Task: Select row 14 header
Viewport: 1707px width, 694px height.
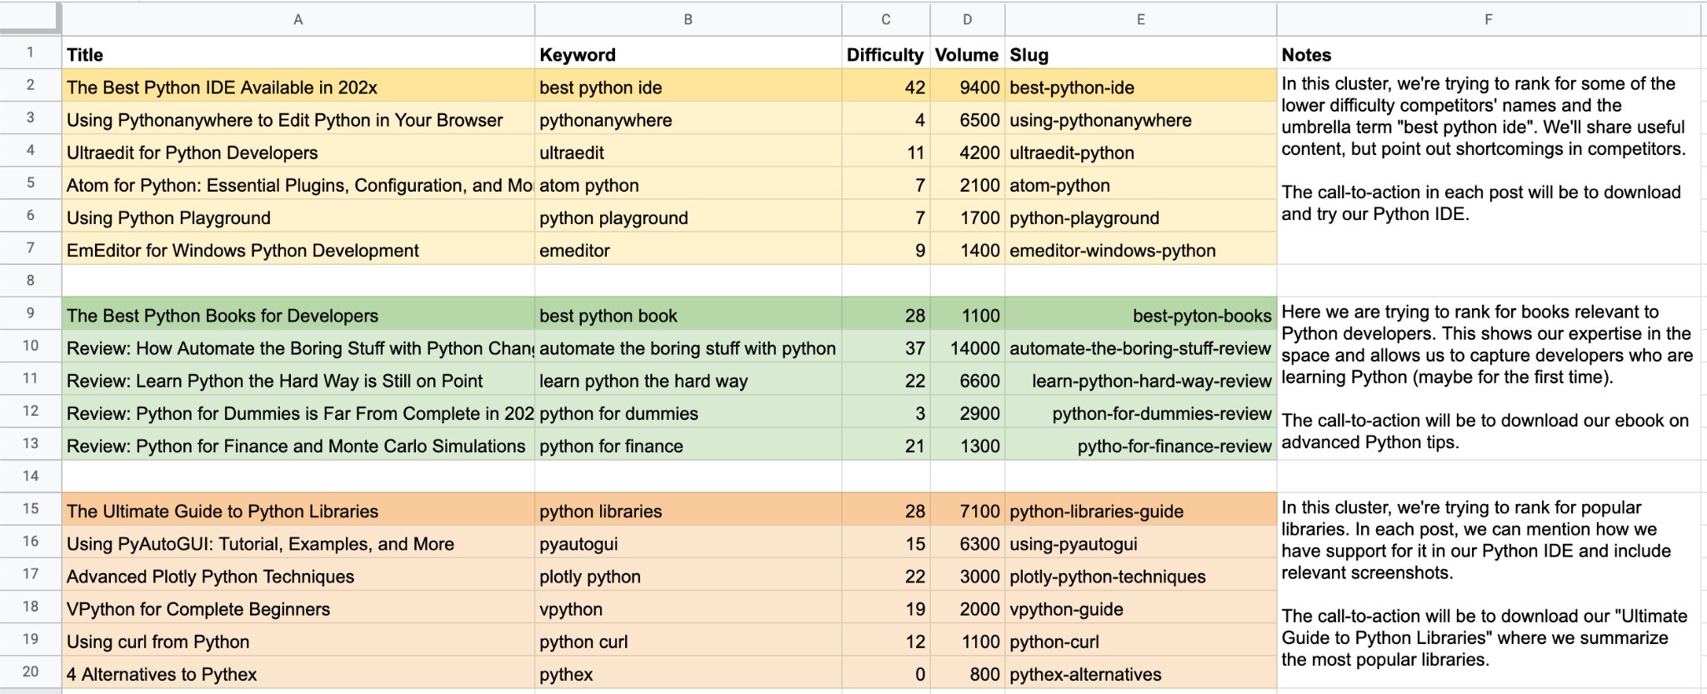Action: coord(31,476)
